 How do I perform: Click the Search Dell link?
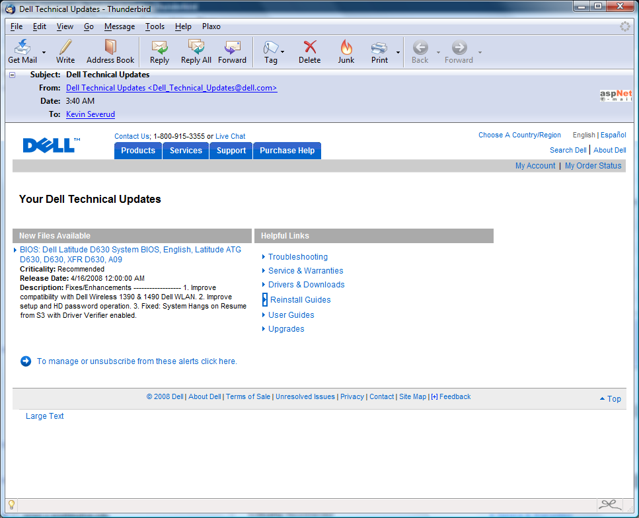coord(568,150)
